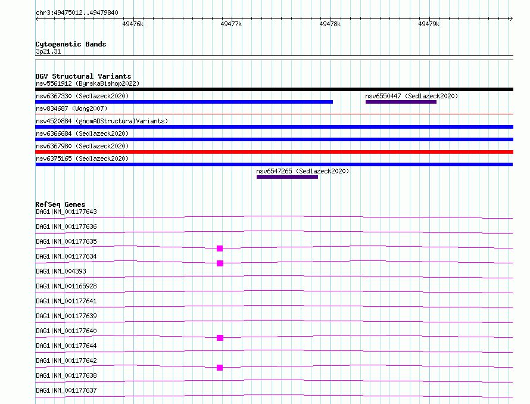Screen dimensions: 530x404
Task: Click the right arrow on the ruler
Action: tap(511, 19)
